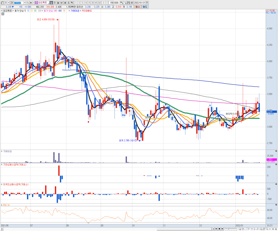278x231 pixels.
Task: Open the calendar date picker icon
Action: tap(147, 3)
